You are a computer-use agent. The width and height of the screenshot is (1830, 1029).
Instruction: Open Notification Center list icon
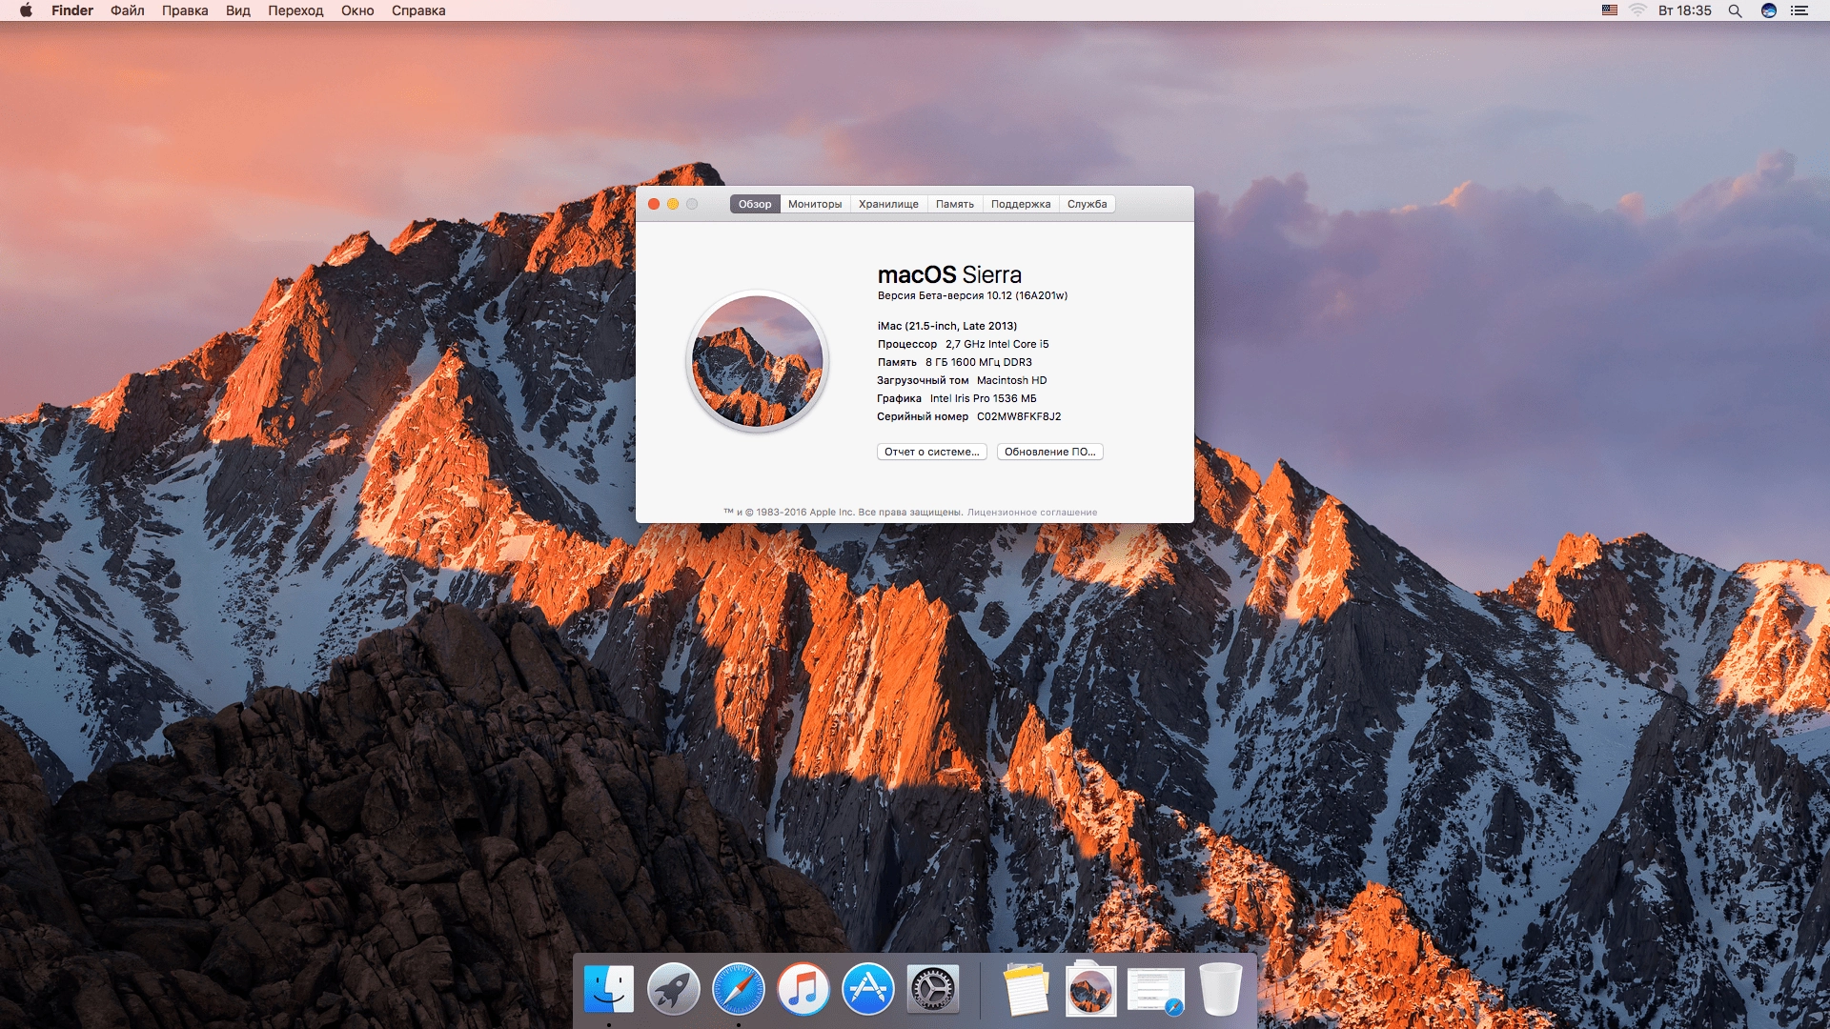click(1799, 10)
